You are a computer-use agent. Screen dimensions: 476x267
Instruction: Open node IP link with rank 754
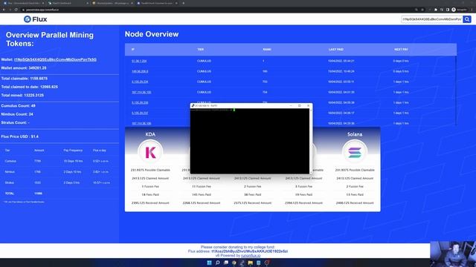(x=141, y=92)
